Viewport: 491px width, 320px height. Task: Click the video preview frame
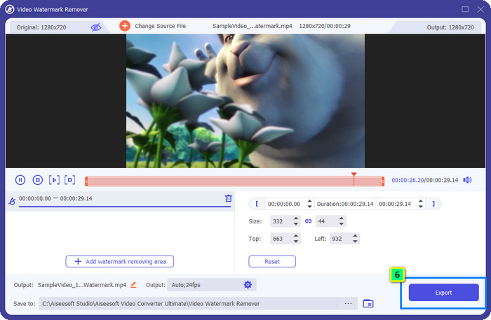245,101
